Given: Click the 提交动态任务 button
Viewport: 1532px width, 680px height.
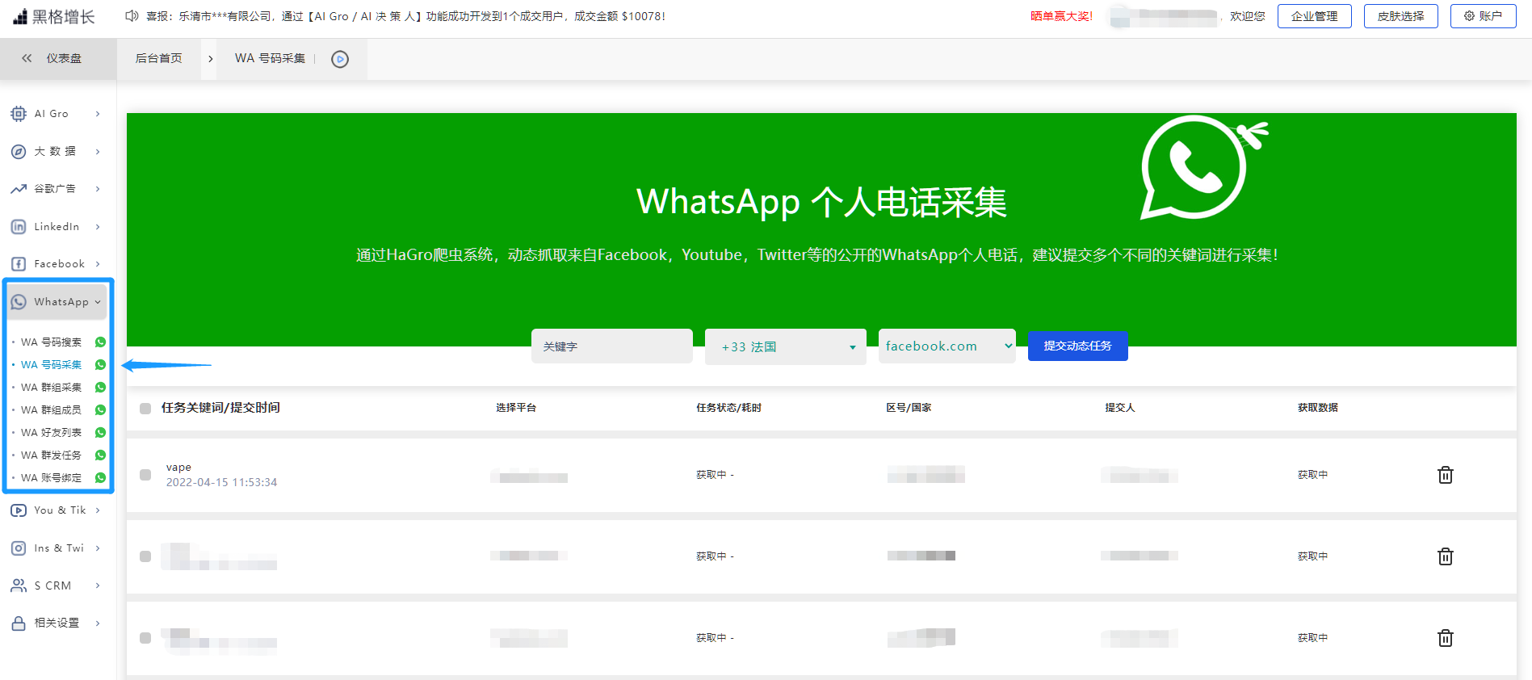Looking at the screenshot, I should tap(1077, 346).
